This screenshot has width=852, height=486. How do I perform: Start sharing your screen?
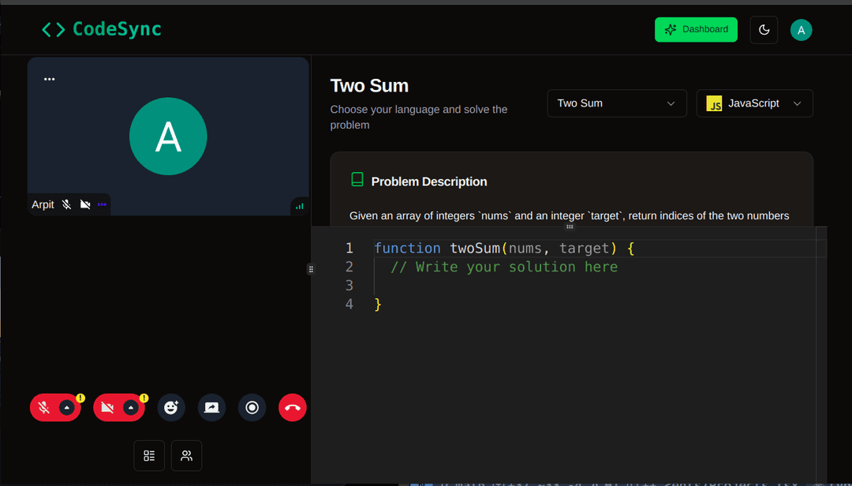pyautogui.click(x=211, y=407)
